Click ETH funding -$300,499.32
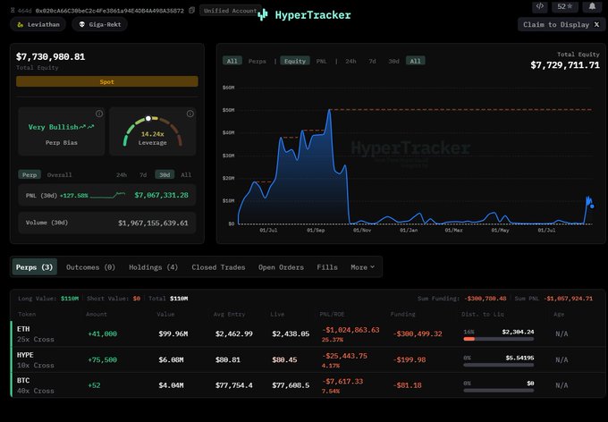The width and height of the screenshot is (608, 422). tap(418, 334)
